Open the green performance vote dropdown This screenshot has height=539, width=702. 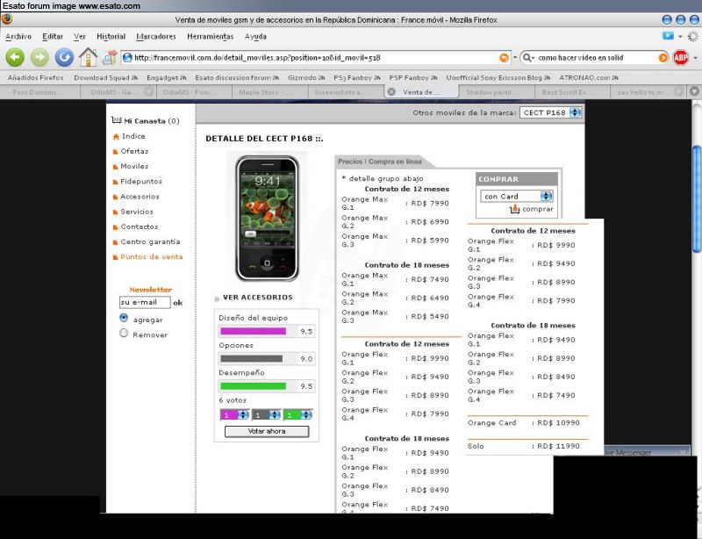pyautogui.click(x=297, y=415)
